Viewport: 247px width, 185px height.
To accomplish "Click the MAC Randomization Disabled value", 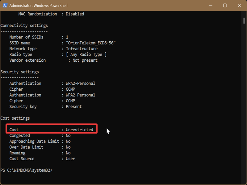I will pos(75,14).
